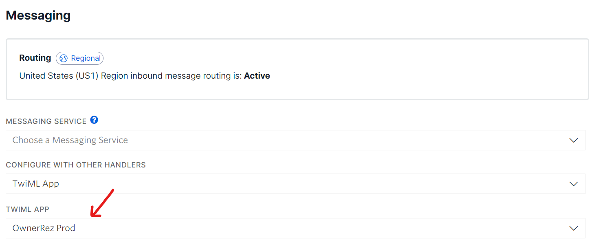Click the bold Routing label

[x=35, y=58]
